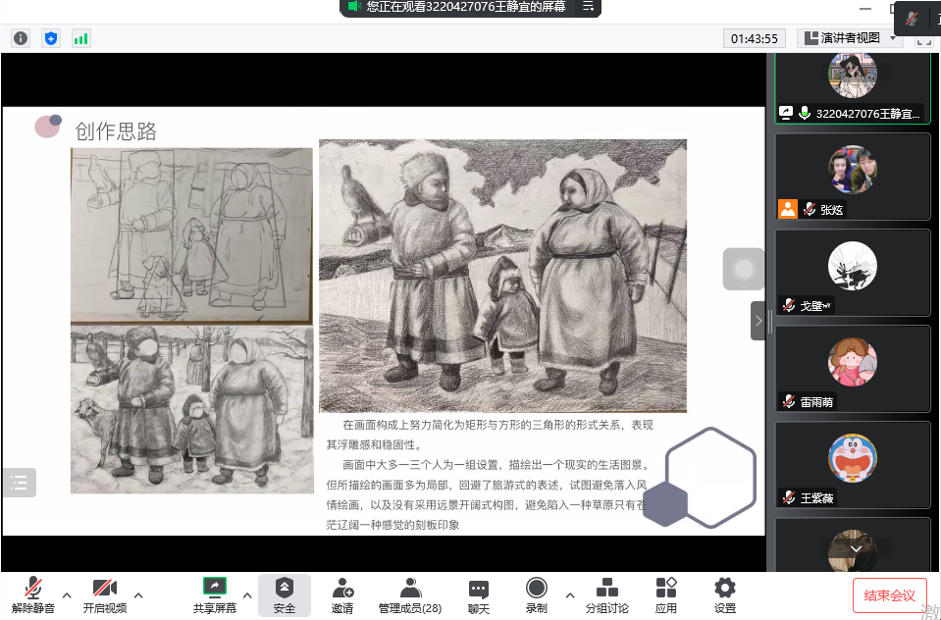Open 分组讨论 breakout rooms
The image size is (941, 620).
coord(606,594)
